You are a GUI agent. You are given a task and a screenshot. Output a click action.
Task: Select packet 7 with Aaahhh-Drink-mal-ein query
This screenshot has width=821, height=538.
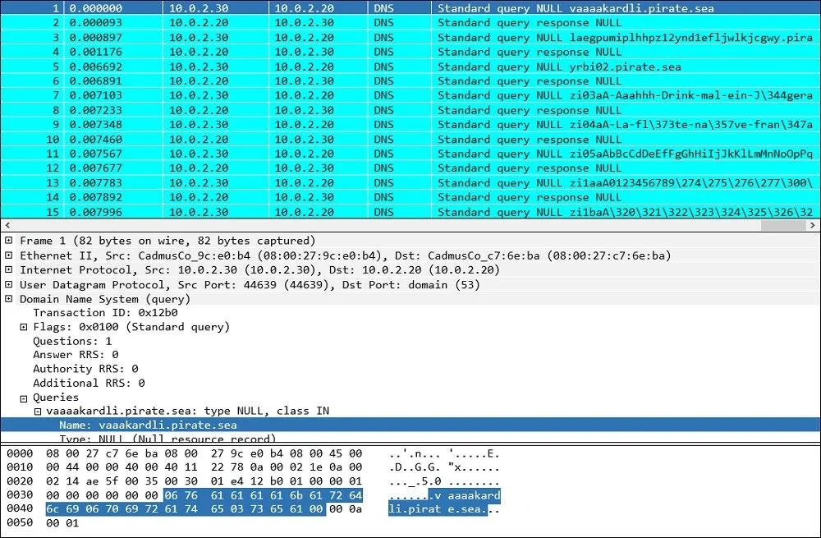(x=410, y=95)
